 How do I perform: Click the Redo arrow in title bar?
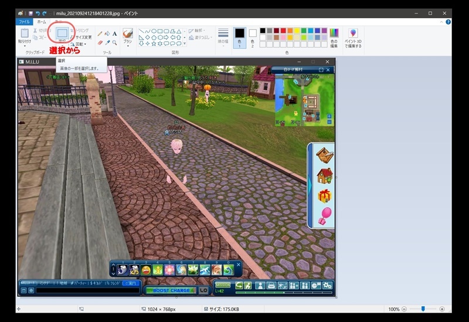point(45,13)
